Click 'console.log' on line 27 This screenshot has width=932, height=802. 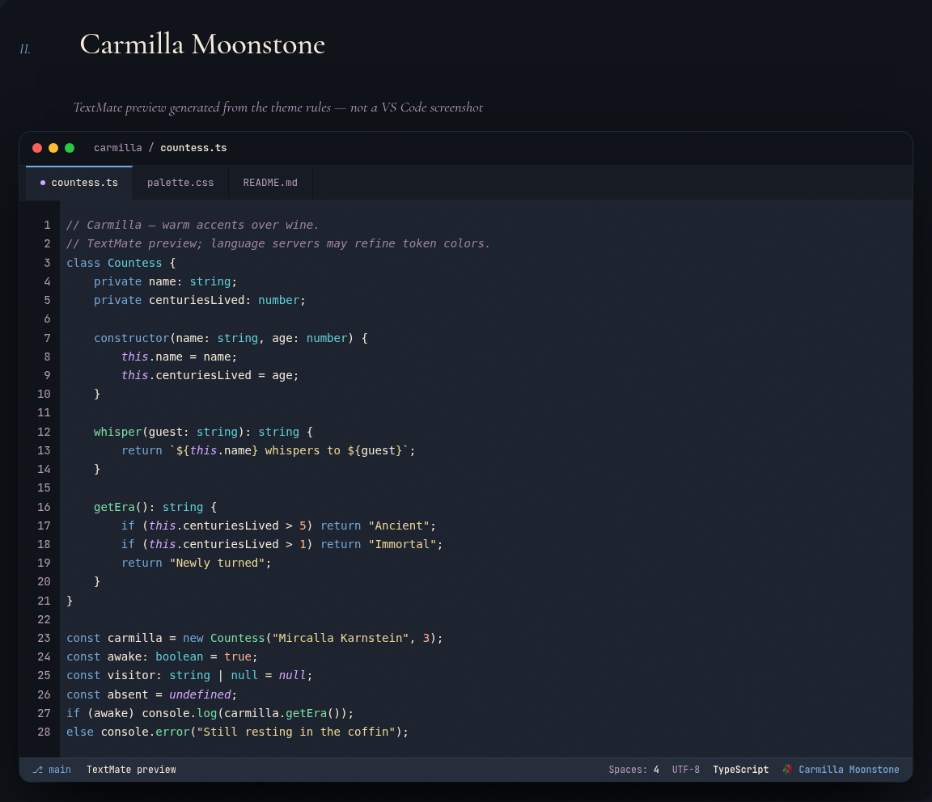180,713
